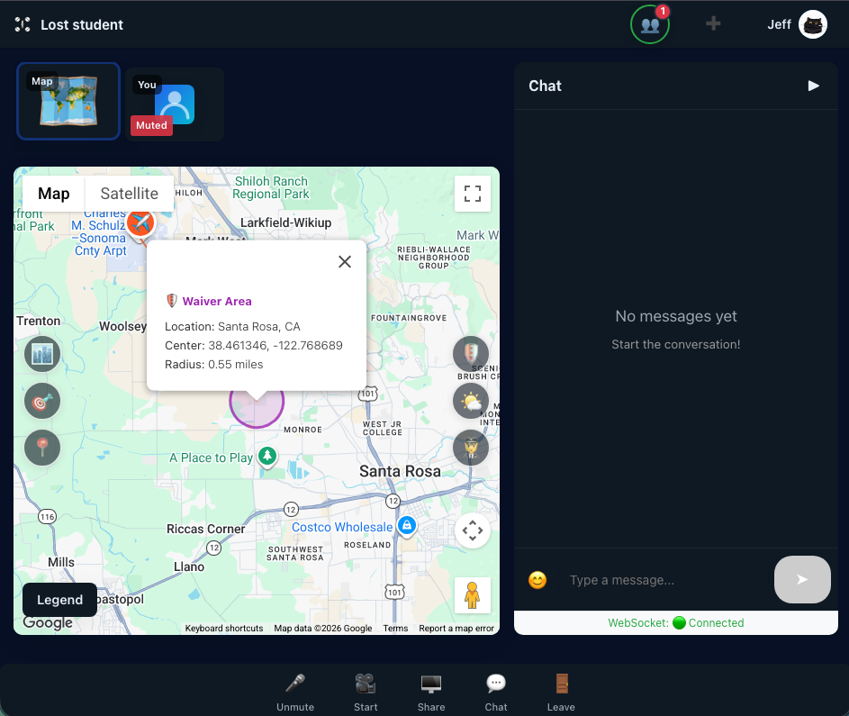This screenshot has height=716, width=849.
Task: Open the participants icon with notification badge
Action: click(x=650, y=24)
